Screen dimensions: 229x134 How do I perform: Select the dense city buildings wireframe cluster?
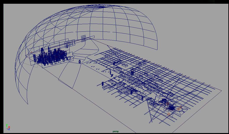pos(52,56)
